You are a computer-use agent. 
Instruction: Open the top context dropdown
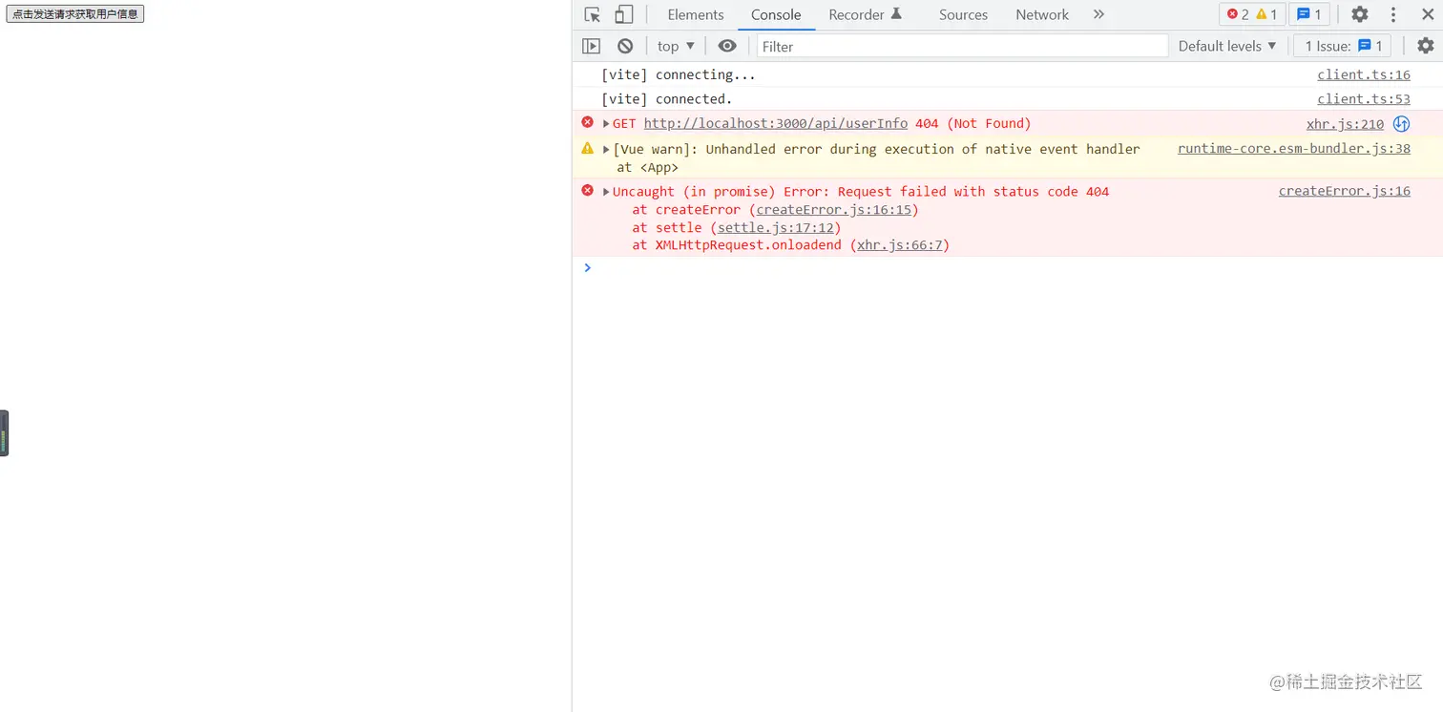[676, 46]
